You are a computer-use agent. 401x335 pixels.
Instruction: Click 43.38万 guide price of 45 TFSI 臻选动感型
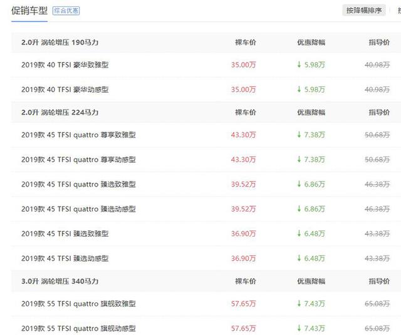(x=377, y=259)
